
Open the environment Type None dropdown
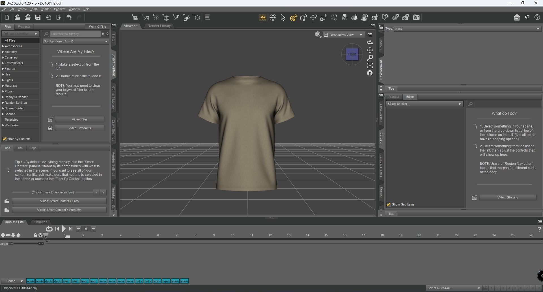click(x=467, y=29)
